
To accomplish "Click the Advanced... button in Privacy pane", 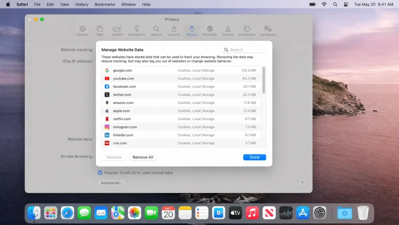I will [111, 183].
